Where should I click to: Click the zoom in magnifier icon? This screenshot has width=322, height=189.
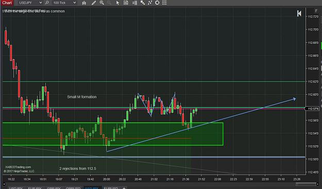click(x=101, y=3)
